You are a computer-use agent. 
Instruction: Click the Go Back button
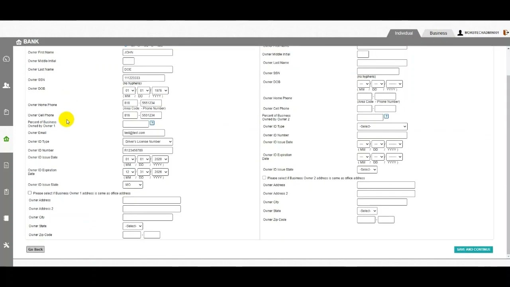point(35,250)
